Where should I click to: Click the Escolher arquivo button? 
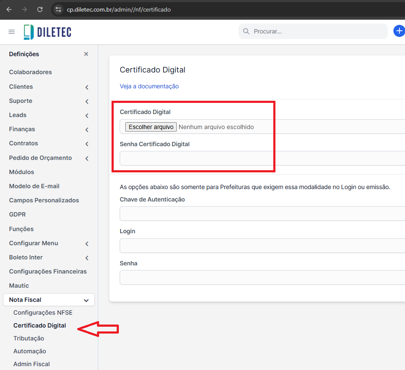[151, 127]
